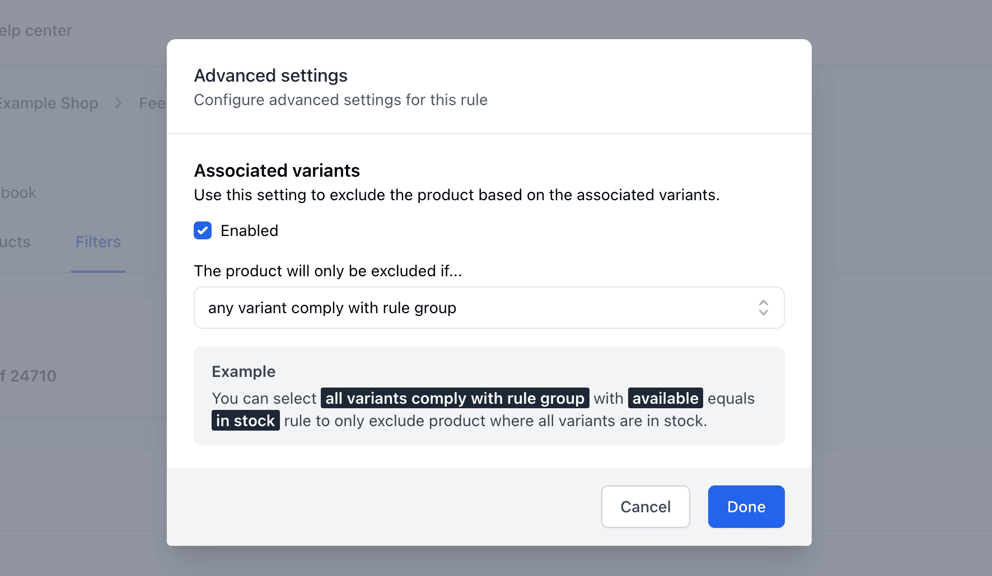Open the Products tab
This screenshot has width=992, height=576.
coord(15,242)
